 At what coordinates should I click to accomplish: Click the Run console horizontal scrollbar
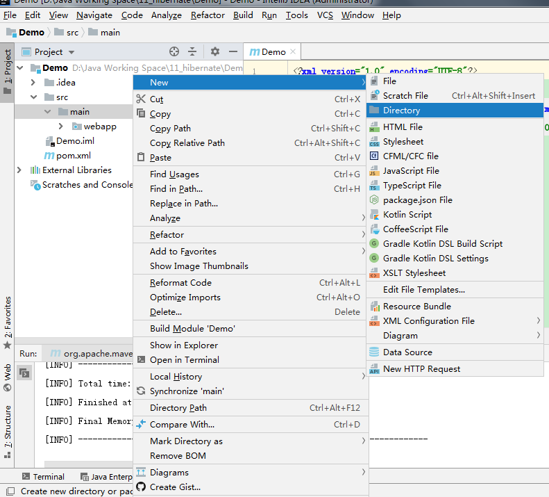click(89, 464)
